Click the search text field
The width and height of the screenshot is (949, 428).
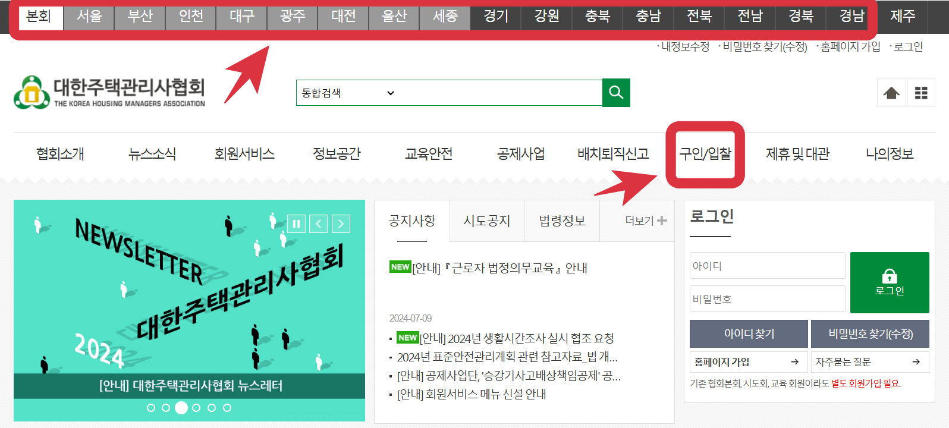[x=499, y=93]
